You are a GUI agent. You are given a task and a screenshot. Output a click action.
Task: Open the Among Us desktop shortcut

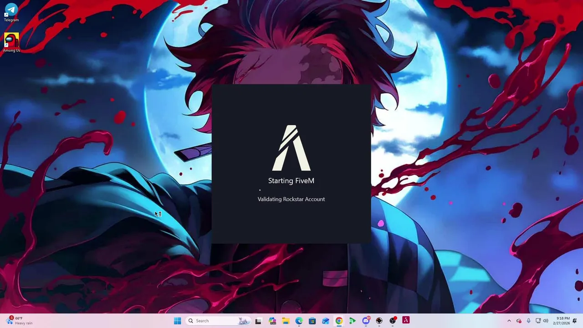point(11,42)
